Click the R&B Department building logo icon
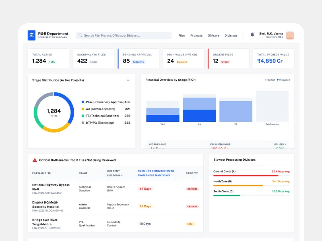 pyautogui.click(x=31, y=35)
